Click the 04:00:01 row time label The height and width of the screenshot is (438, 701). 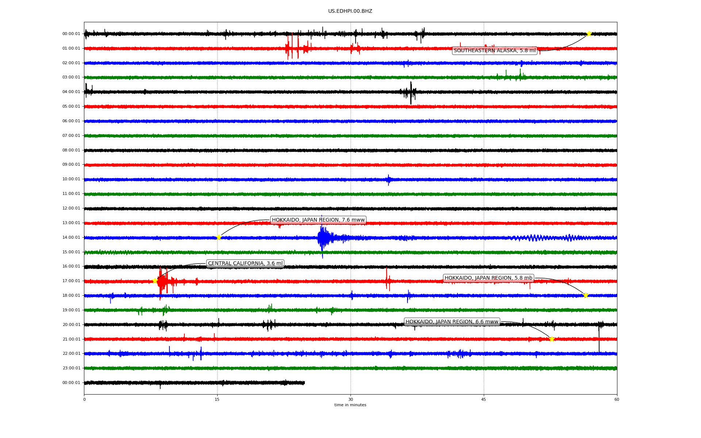tap(71, 92)
